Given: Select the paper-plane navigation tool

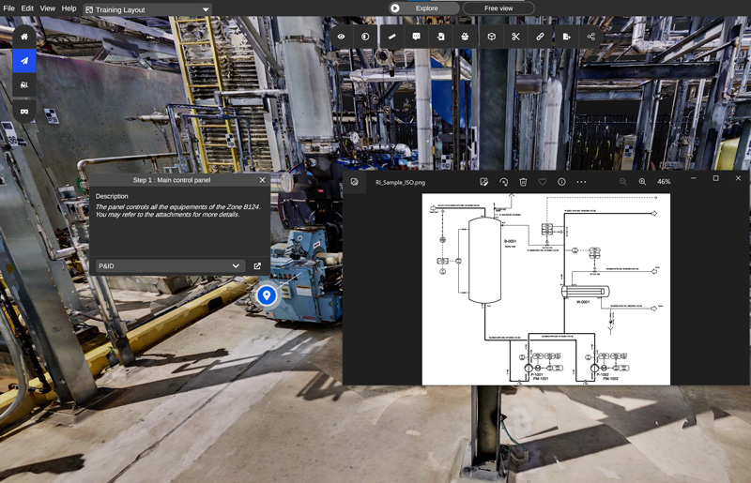Looking at the screenshot, I should (x=24, y=61).
